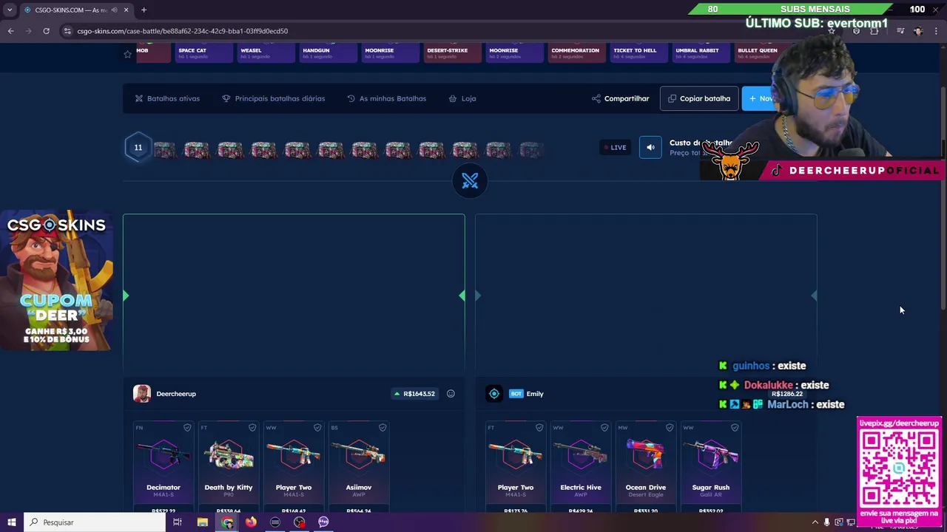
Task: Click shield icon on Asiimov card
Action: [x=382, y=427]
